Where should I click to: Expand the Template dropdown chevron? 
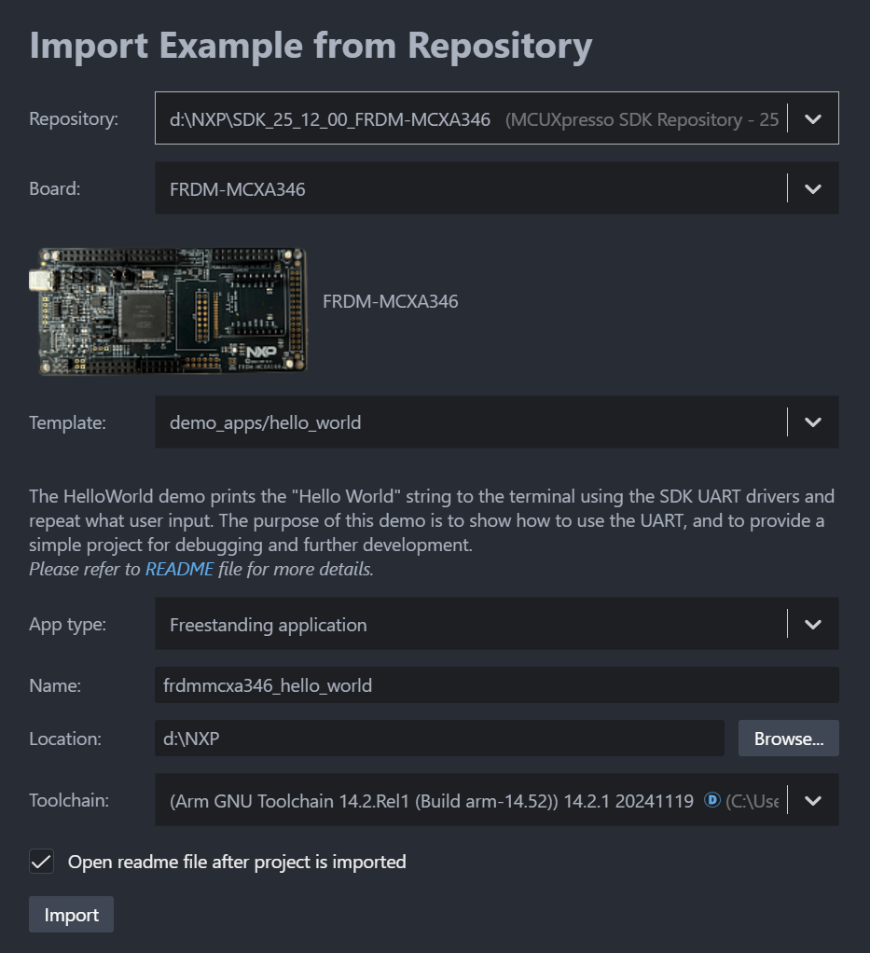813,421
